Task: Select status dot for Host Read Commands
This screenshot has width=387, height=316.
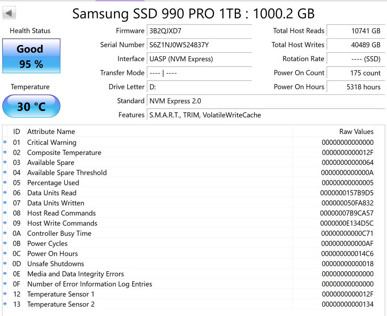Action: [5, 213]
